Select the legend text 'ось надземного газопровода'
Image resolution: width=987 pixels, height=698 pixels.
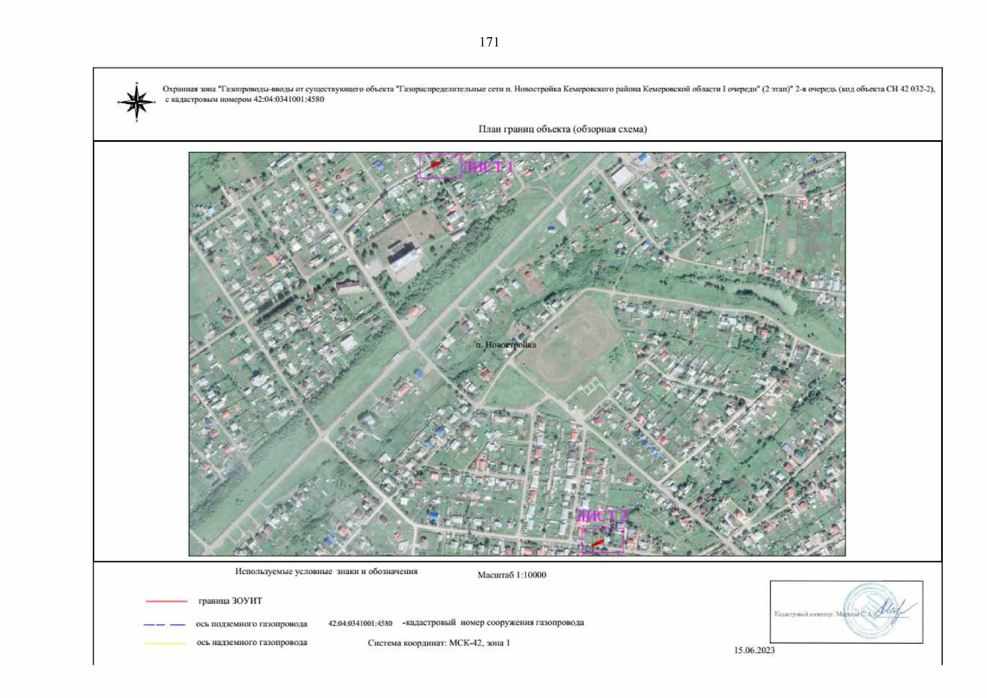point(252,643)
